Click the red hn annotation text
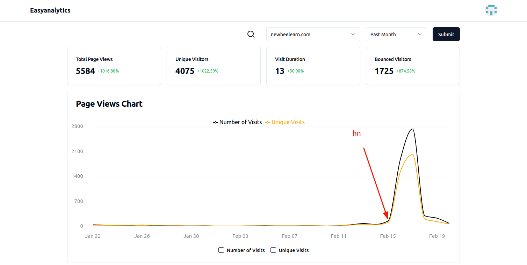This screenshot has height=265, width=527. coord(356,133)
